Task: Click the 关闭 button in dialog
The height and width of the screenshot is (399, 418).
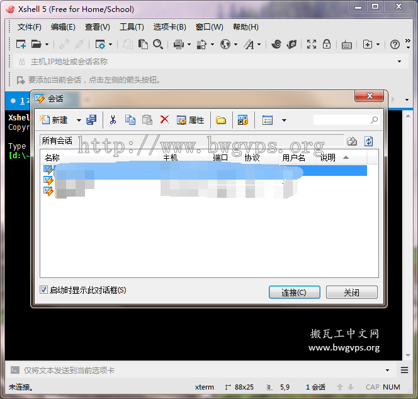Action: (x=352, y=292)
